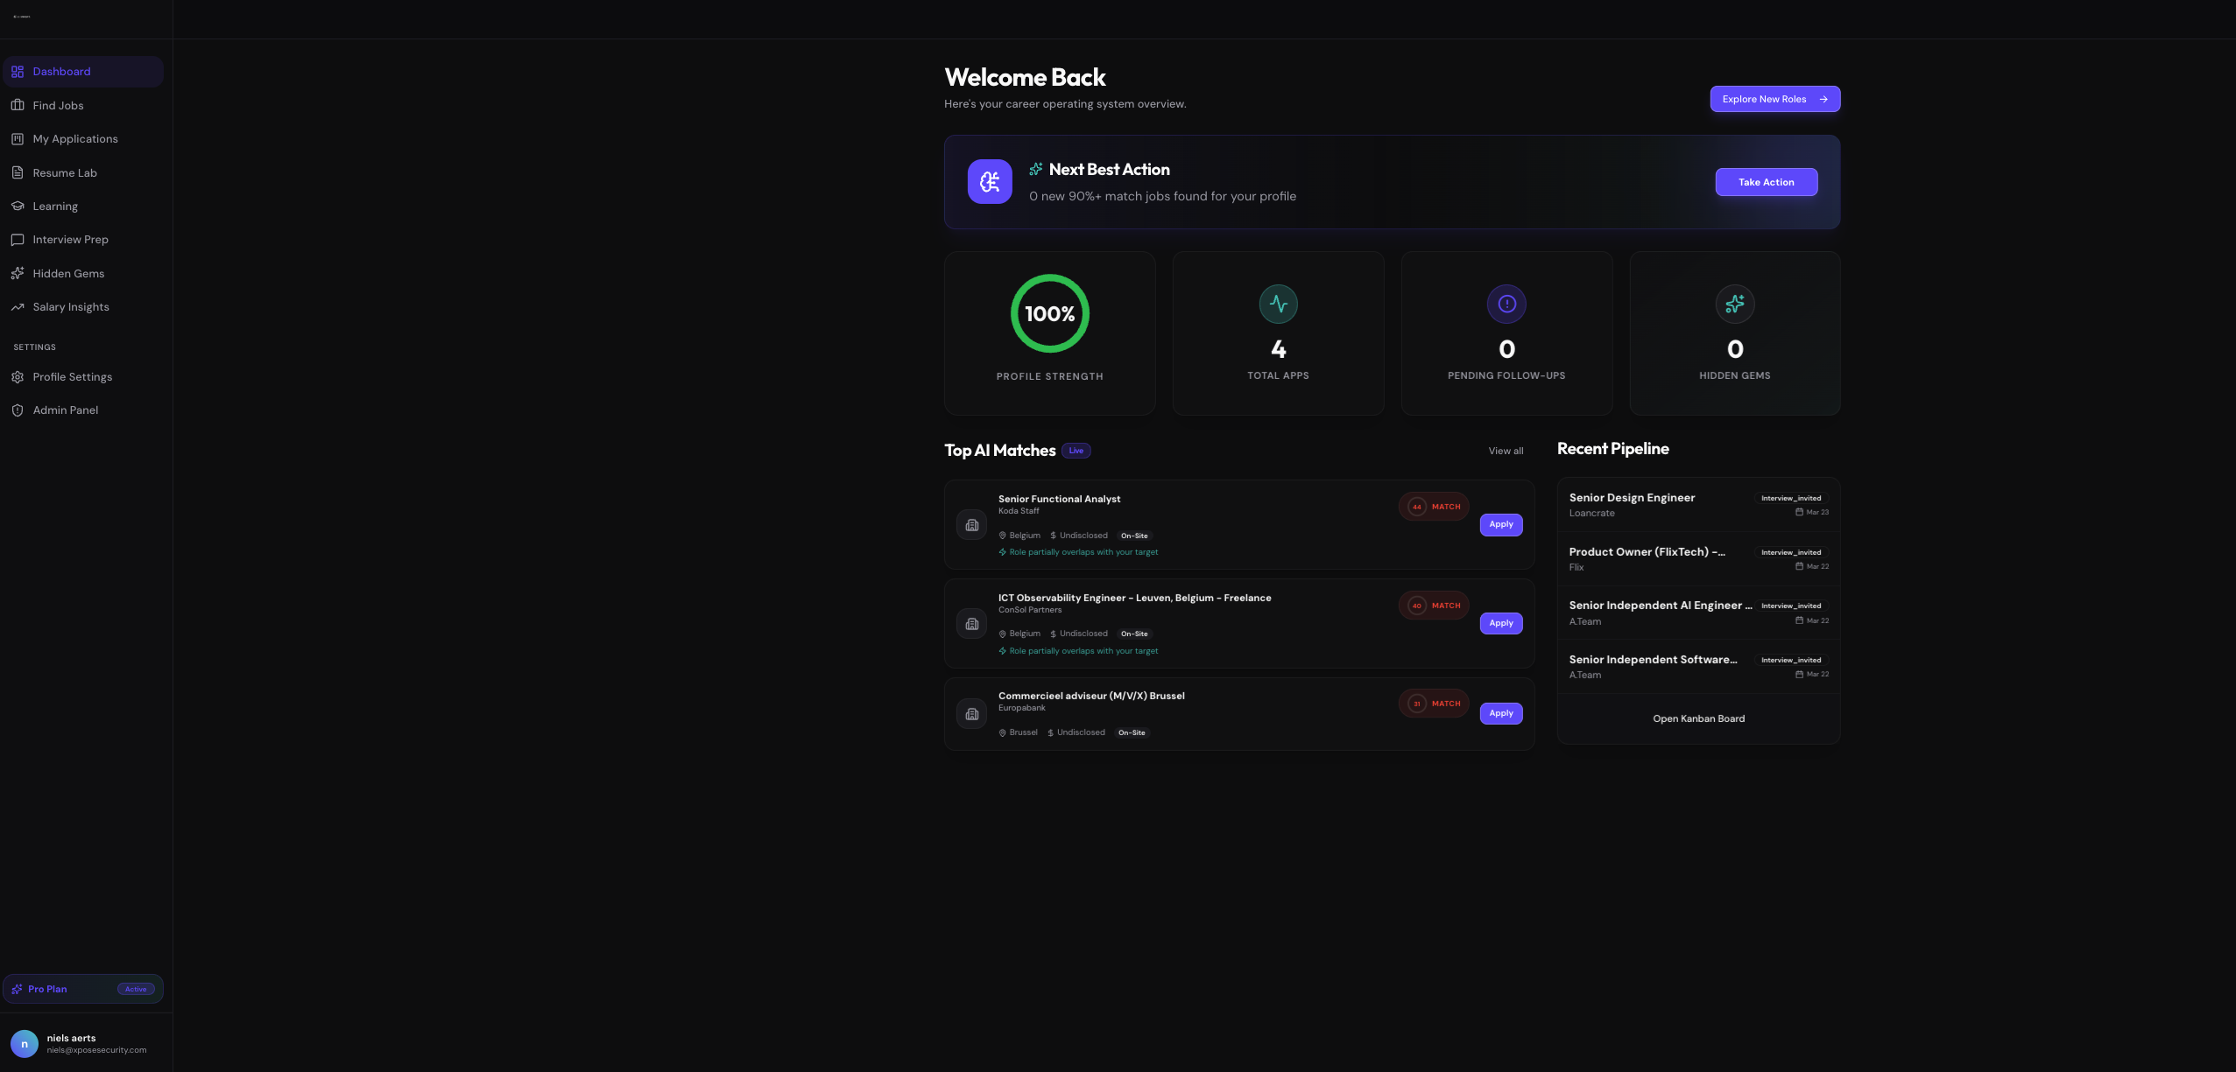Go to Resume Lab in the sidebar
This screenshot has width=2236, height=1072.
(65, 173)
